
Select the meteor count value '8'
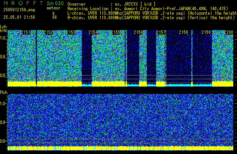54,13
